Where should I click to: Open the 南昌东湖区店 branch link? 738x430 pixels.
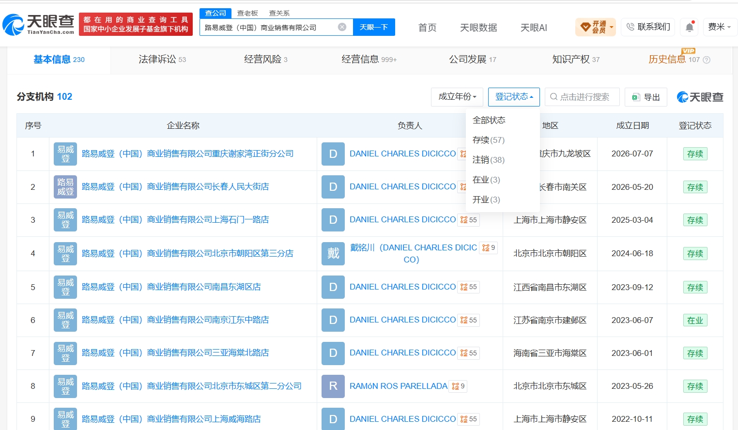click(x=171, y=287)
